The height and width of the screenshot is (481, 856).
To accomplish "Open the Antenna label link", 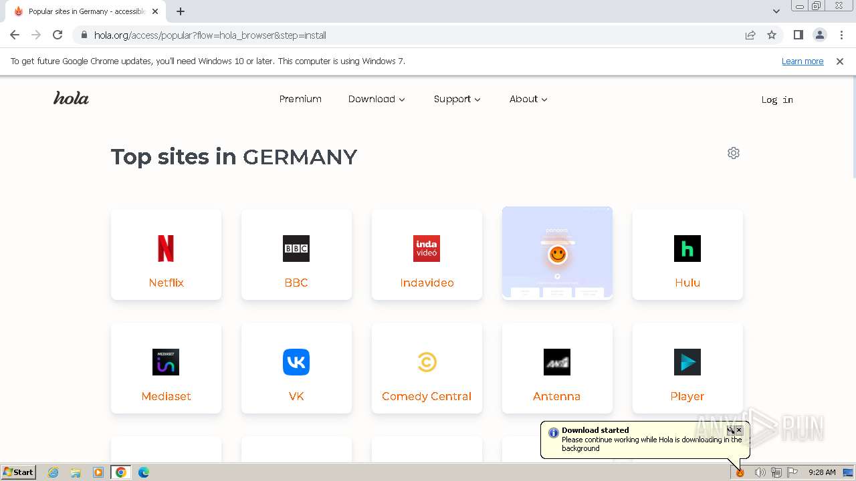I will 556,396.
